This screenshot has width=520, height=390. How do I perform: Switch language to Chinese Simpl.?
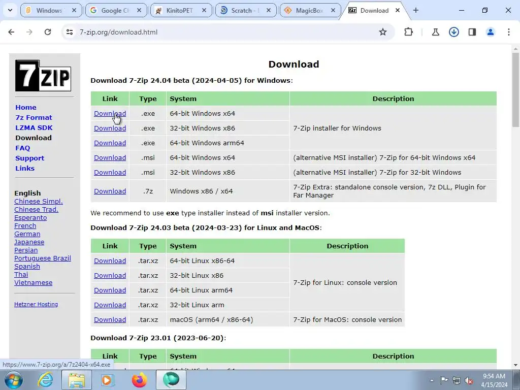[x=39, y=201]
